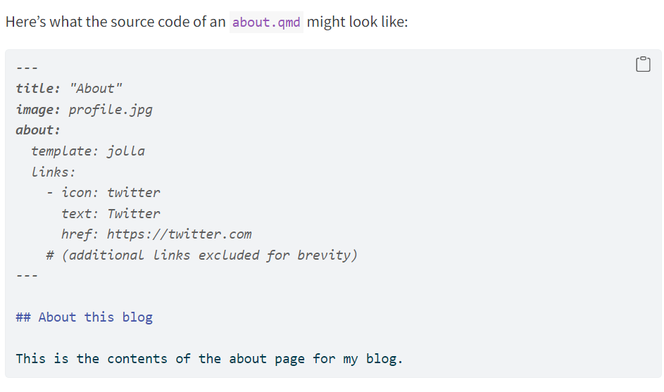Click the "image" key in the YAML
664x392 pixels.
coord(37,110)
